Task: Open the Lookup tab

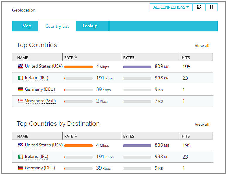Action: click(90, 26)
